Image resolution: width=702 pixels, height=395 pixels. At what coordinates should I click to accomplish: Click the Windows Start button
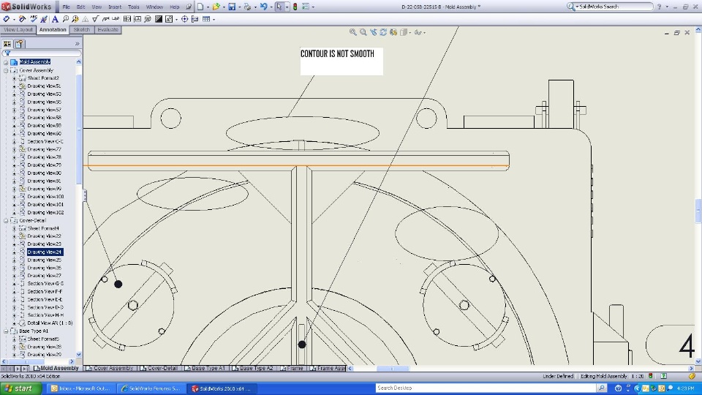pos(21,388)
